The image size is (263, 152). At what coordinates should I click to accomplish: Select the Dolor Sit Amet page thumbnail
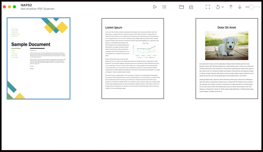pos(227,59)
